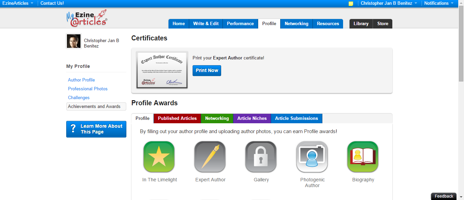The height and width of the screenshot is (200, 464).
Task: Switch to the Performance tab
Action: (240, 23)
